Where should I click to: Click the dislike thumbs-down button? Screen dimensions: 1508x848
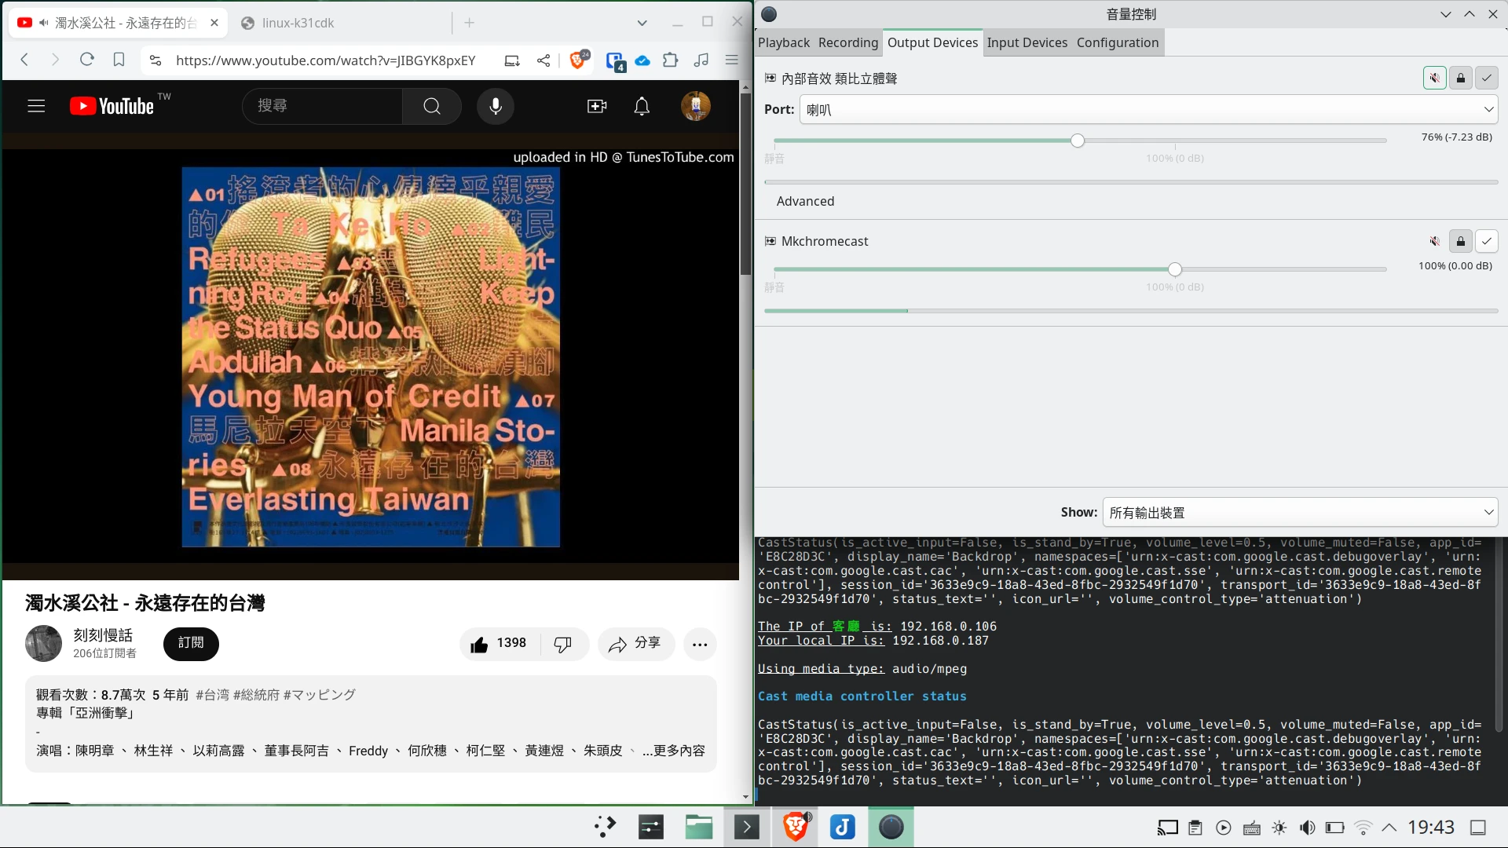click(562, 644)
